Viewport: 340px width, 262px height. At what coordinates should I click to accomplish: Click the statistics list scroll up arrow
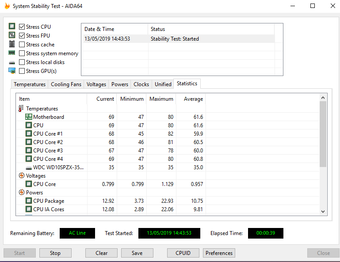coord(323,98)
